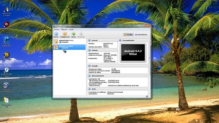This screenshot has height=123, width=219.
Task: Open the Máquina menu
Action: coord(64,29)
